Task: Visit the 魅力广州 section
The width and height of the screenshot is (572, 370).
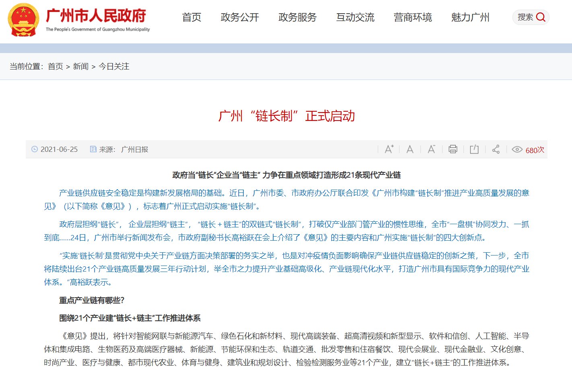Action: pyautogui.click(x=470, y=17)
